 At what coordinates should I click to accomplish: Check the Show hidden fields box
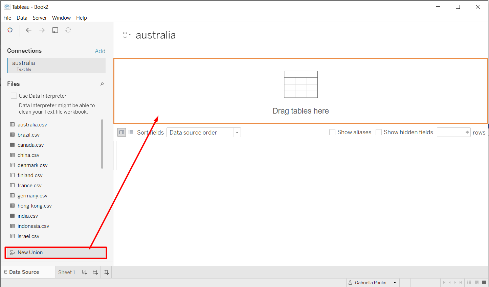pos(379,132)
